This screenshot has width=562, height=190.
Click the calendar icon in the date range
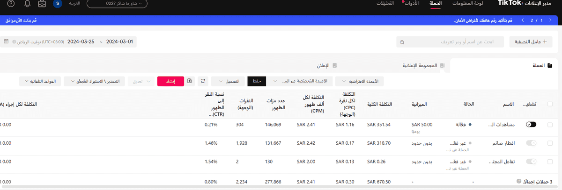click(6, 41)
